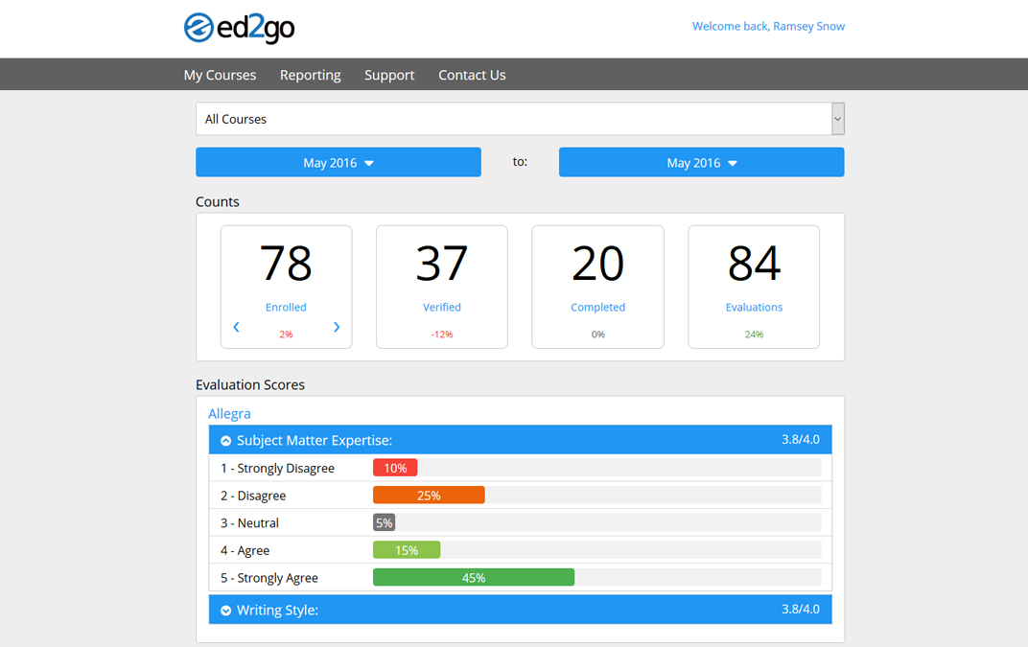Select the Verified count card
The image size is (1028, 647).
pyautogui.click(x=442, y=287)
